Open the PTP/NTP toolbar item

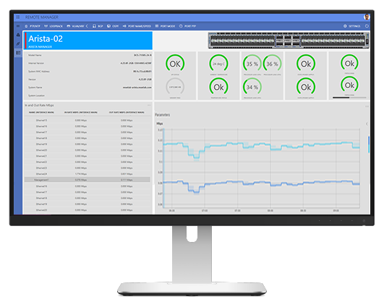coord(33,26)
